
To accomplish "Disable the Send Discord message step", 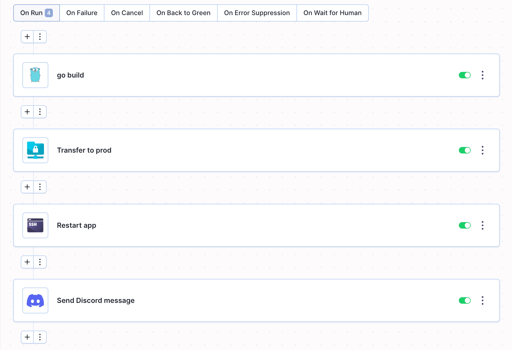I will pyautogui.click(x=465, y=300).
